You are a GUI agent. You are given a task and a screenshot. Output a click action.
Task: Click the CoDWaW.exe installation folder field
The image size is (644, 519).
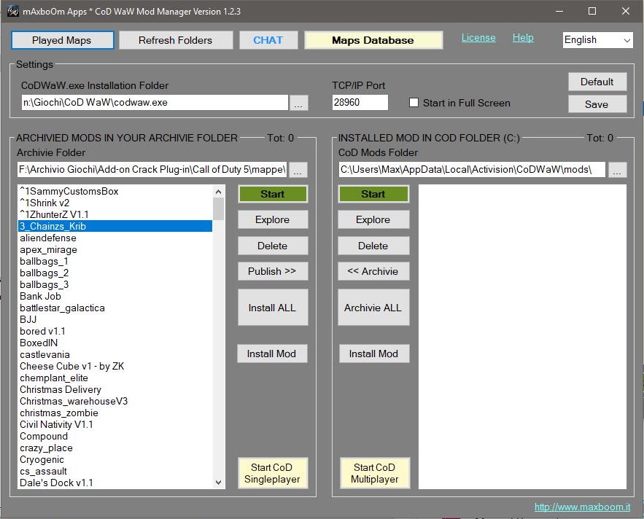155,103
